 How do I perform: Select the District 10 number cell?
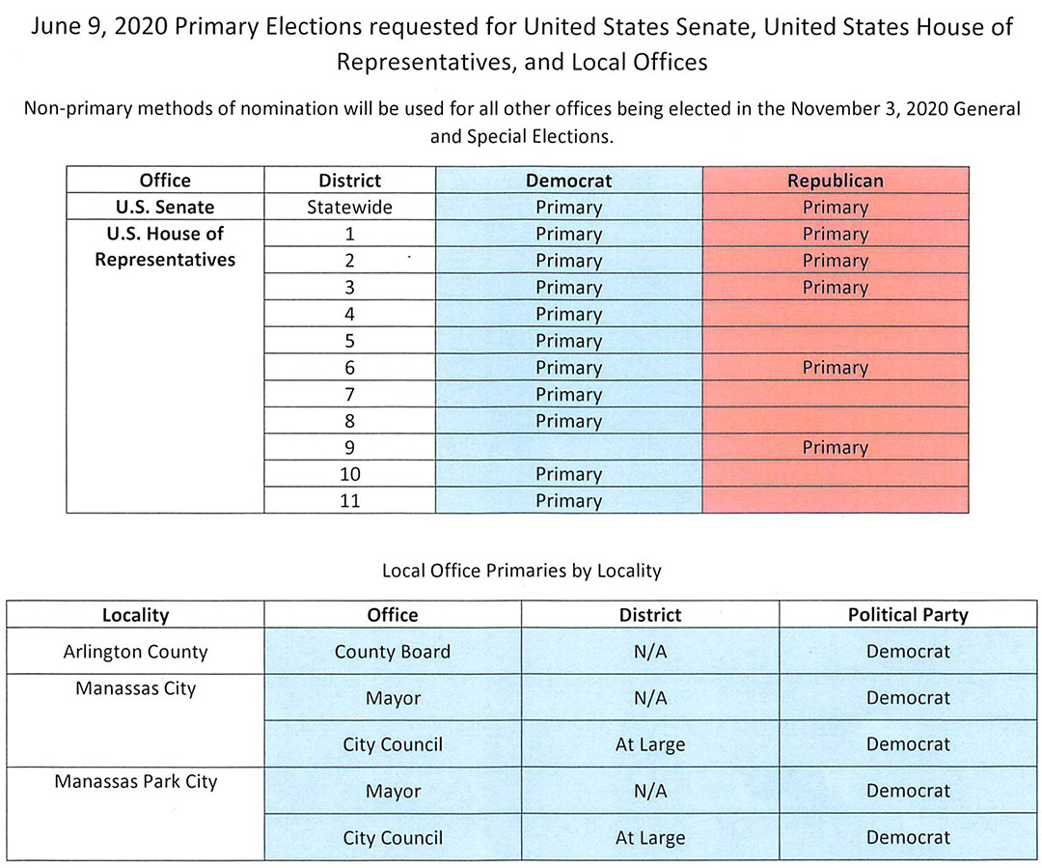(349, 473)
